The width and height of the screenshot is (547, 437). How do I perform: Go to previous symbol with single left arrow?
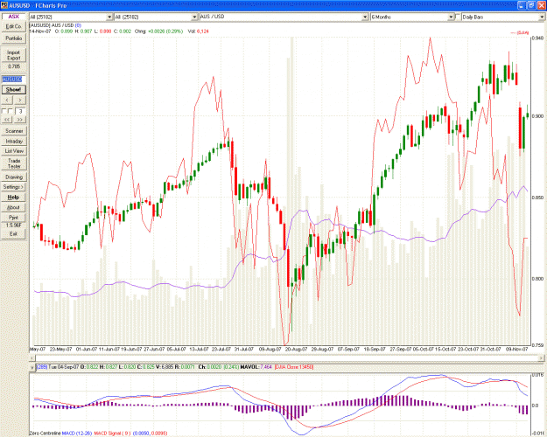[x=7, y=101]
